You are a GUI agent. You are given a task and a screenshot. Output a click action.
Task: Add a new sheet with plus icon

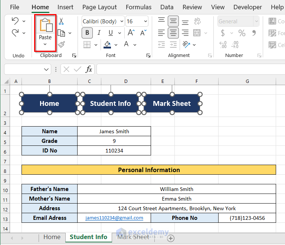[x=171, y=238]
